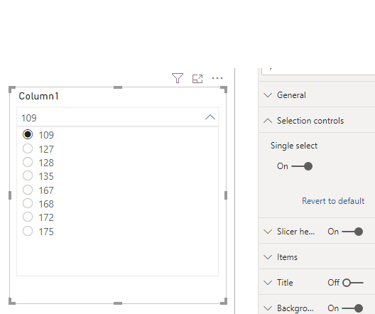Click the 172 item label
The height and width of the screenshot is (314, 375).
click(46, 217)
